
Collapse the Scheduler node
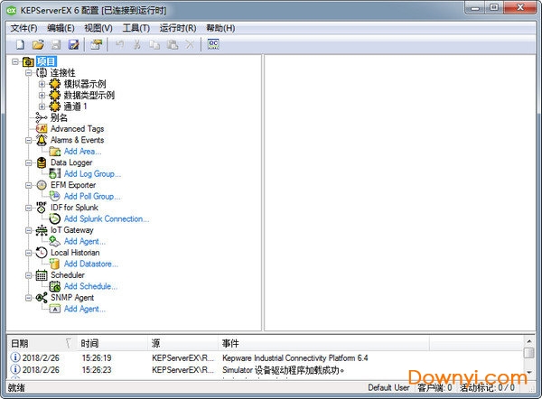(29, 275)
